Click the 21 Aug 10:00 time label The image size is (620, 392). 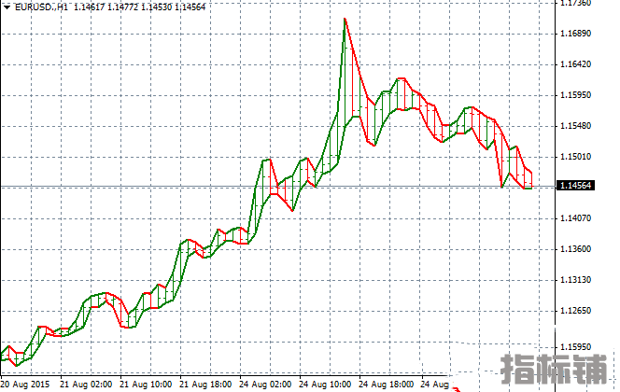(146, 384)
